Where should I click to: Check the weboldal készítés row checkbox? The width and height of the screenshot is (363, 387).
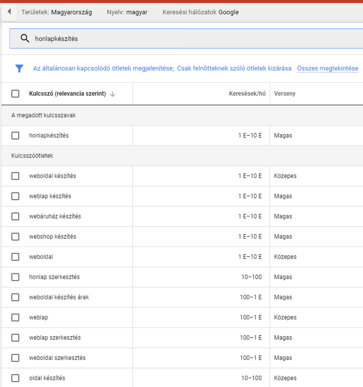pos(15,176)
